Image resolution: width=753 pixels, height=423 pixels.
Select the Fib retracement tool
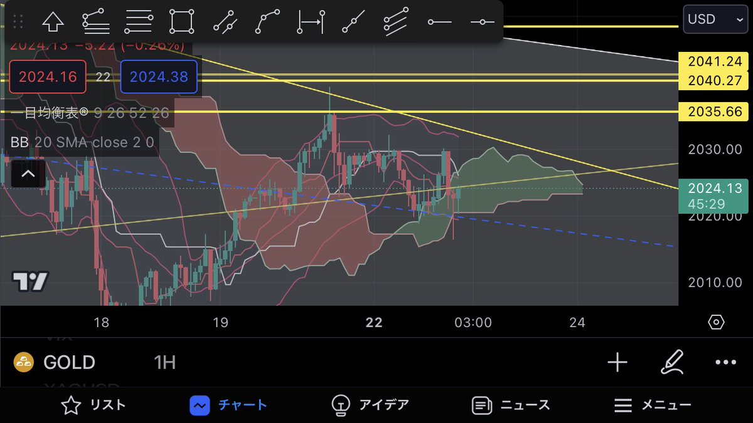[96, 22]
